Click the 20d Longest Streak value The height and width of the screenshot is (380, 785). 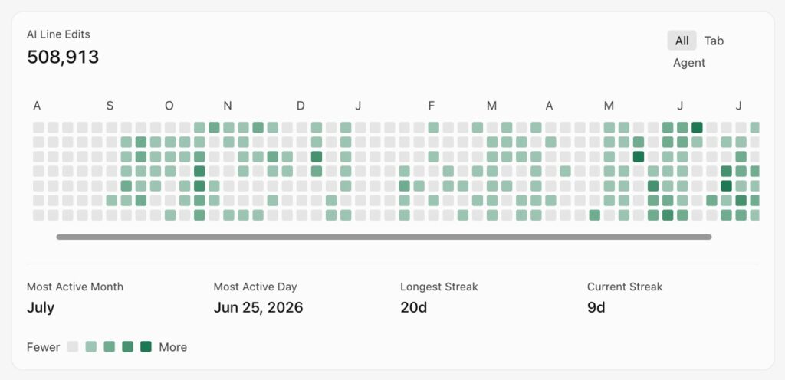(413, 307)
